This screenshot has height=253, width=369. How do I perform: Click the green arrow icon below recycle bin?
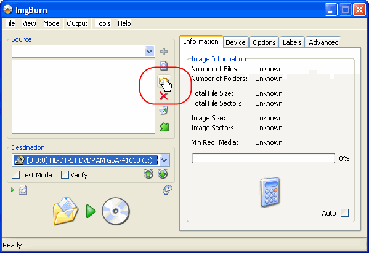click(x=164, y=127)
